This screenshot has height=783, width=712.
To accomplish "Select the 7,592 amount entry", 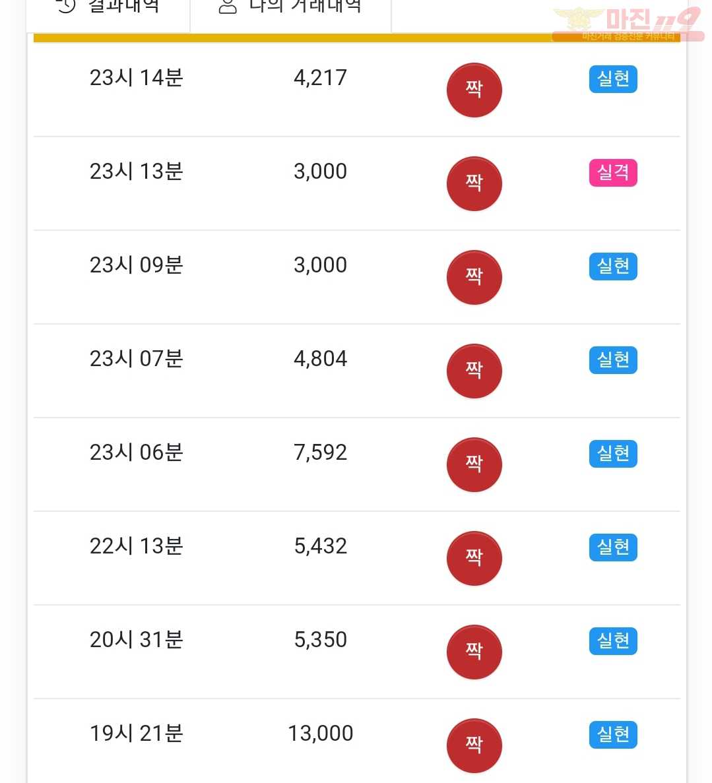I will click(320, 453).
